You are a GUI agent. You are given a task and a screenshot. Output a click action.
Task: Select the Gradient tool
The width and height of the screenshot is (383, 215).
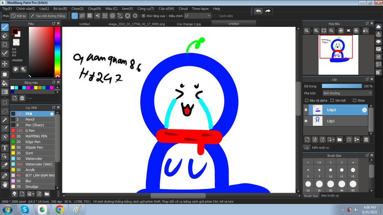tap(4, 92)
